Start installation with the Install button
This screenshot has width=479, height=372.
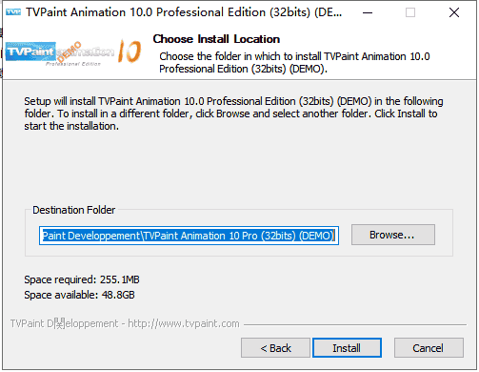pos(347,348)
